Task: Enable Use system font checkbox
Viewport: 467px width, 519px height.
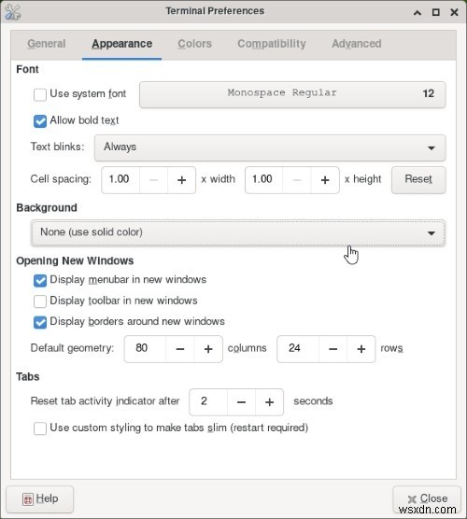Action: point(40,94)
